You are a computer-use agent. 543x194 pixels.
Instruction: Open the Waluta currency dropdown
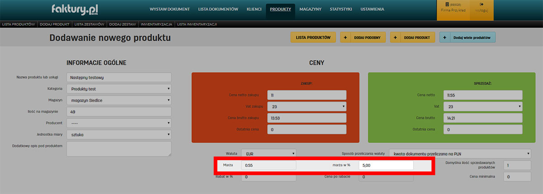click(x=268, y=153)
